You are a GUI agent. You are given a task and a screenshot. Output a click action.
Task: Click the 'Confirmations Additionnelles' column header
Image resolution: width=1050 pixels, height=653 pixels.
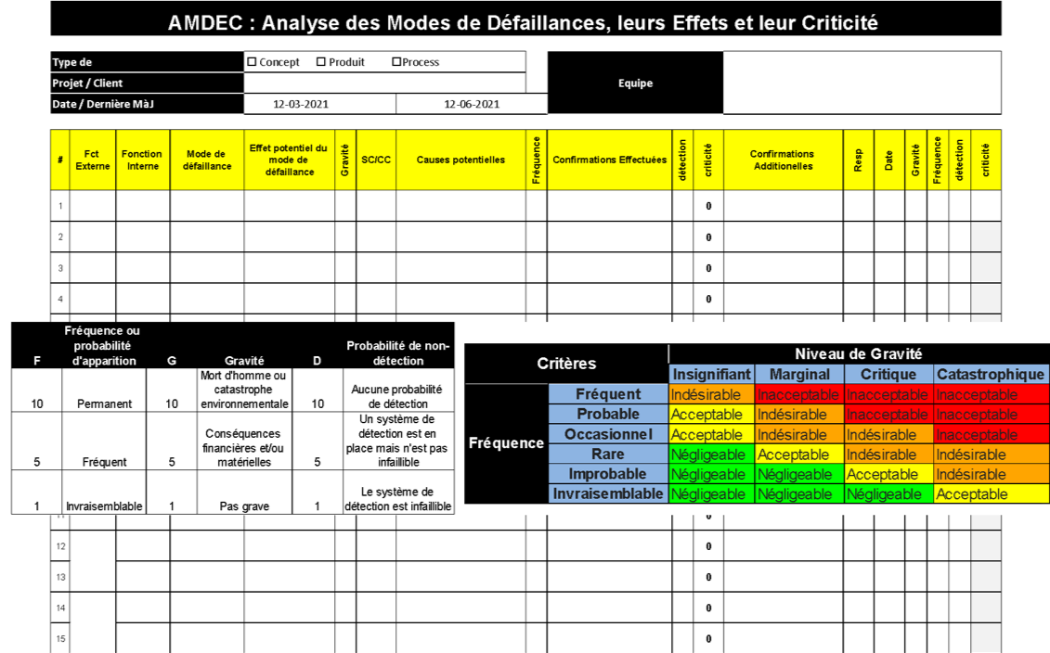[x=783, y=160]
